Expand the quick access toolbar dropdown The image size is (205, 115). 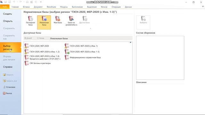[x=41, y=2]
